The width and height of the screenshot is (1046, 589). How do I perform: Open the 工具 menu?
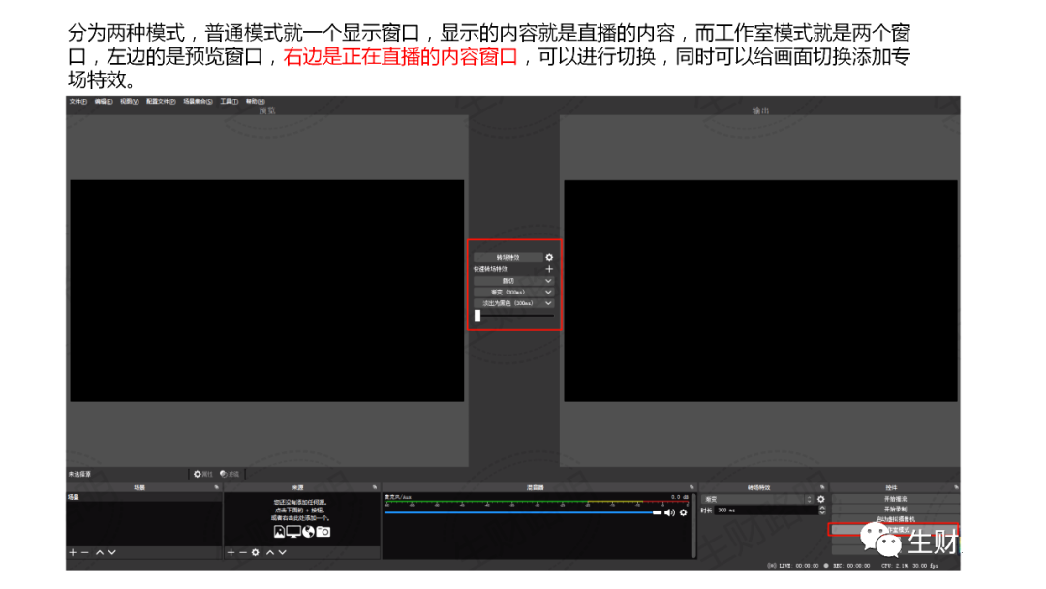pyautogui.click(x=230, y=102)
